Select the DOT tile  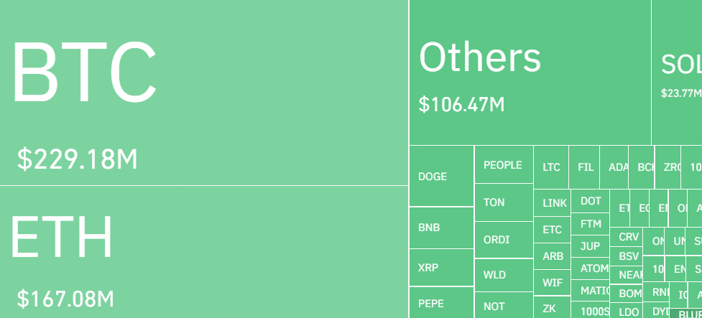tap(591, 201)
